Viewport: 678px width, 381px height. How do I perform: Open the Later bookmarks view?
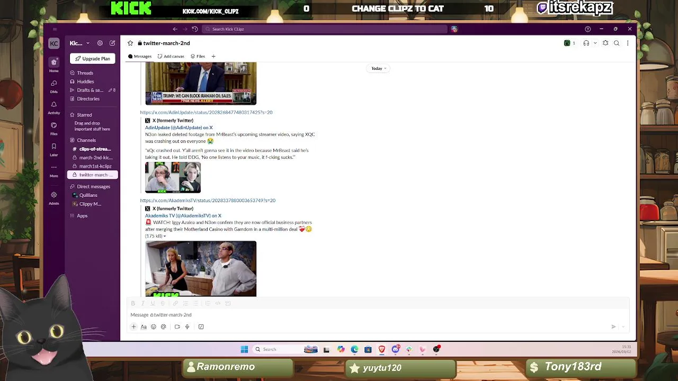click(x=53, y=149)
